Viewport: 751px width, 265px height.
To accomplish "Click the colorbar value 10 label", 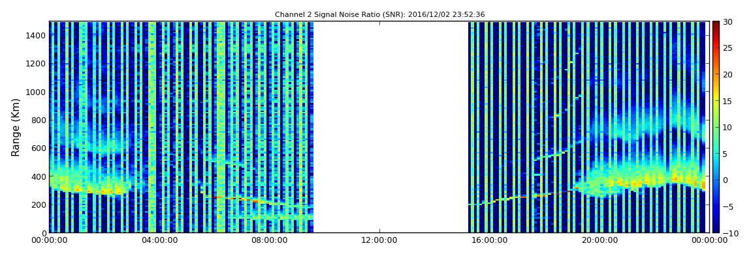I will tap(727, 127).
